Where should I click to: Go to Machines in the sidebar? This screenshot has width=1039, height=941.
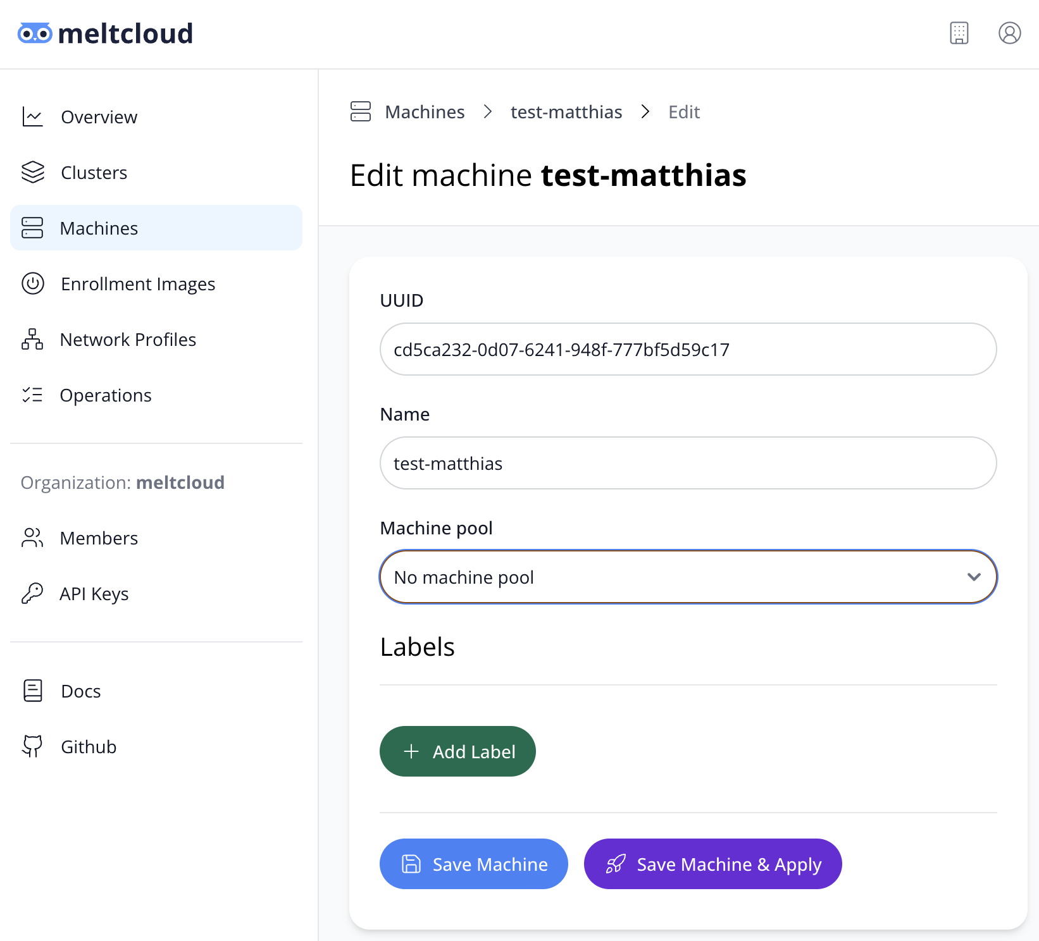(99, 228)
